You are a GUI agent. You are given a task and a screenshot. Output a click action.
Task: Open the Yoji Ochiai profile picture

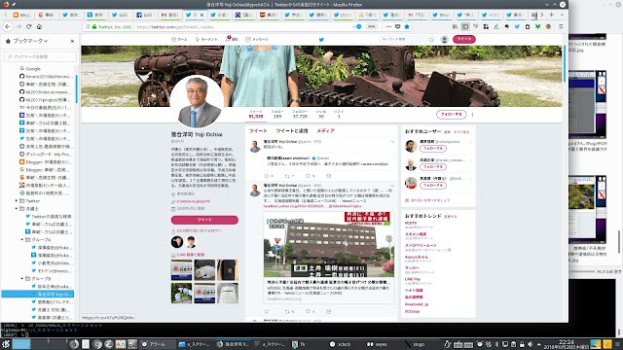pos(198,102)
